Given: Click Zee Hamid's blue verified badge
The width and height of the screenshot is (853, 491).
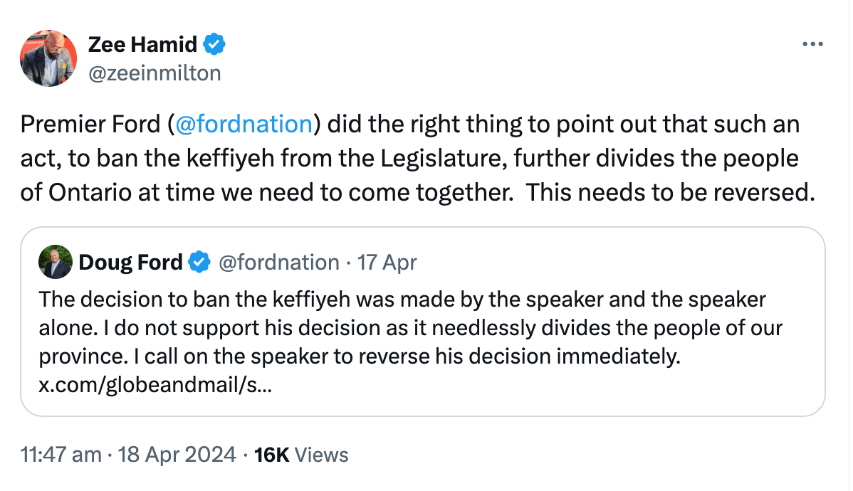Looking at the screenshot, I should 214,45.
